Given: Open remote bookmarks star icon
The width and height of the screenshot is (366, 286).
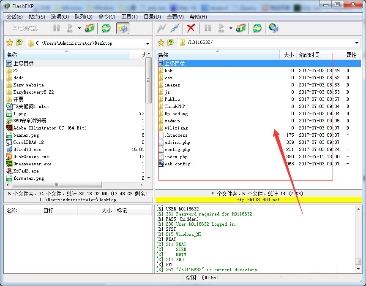Looking at the screenshot, I should tap(161, 43).
